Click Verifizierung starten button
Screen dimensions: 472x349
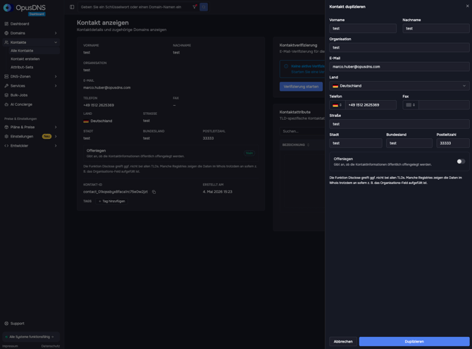301,87
